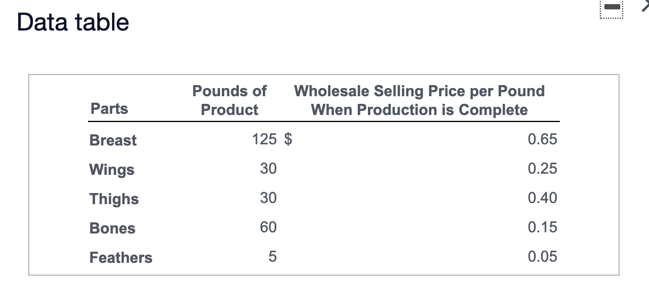Click the Data table heading
Screen dimensions: 649x291
(73, 22)
